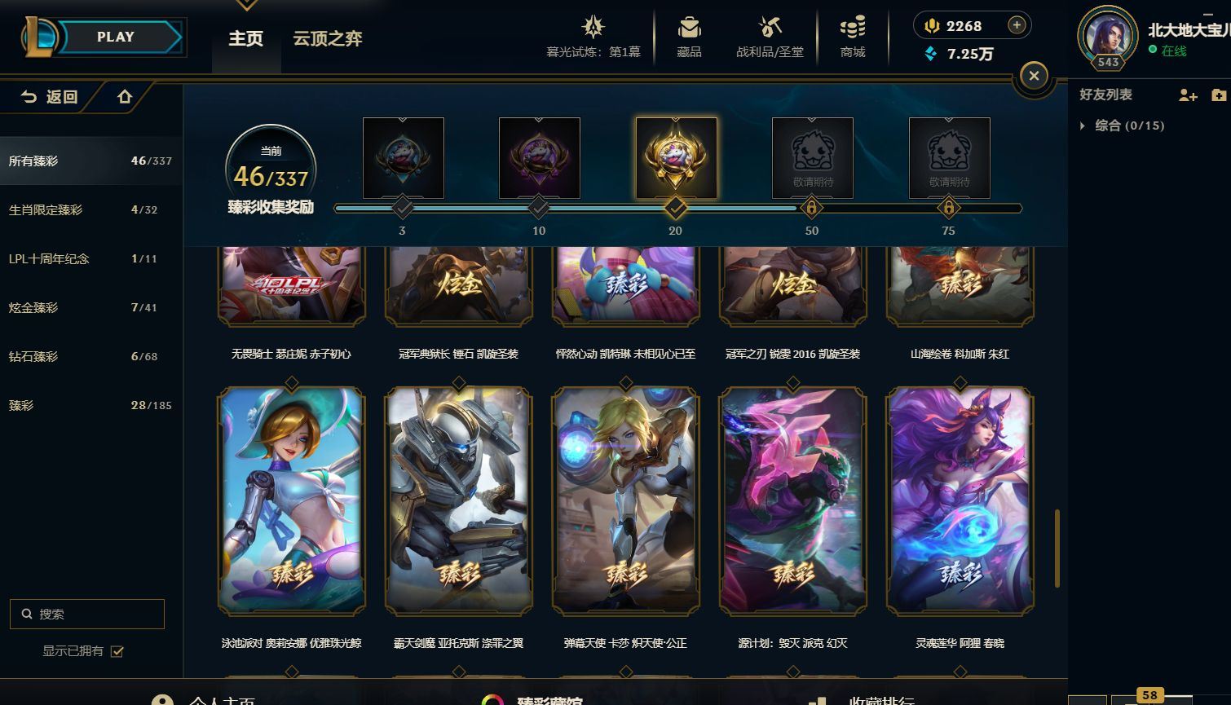Click the 20 milestone marker on progress bar
Screen dimensions: 1231x705
[x=675, y=208]
